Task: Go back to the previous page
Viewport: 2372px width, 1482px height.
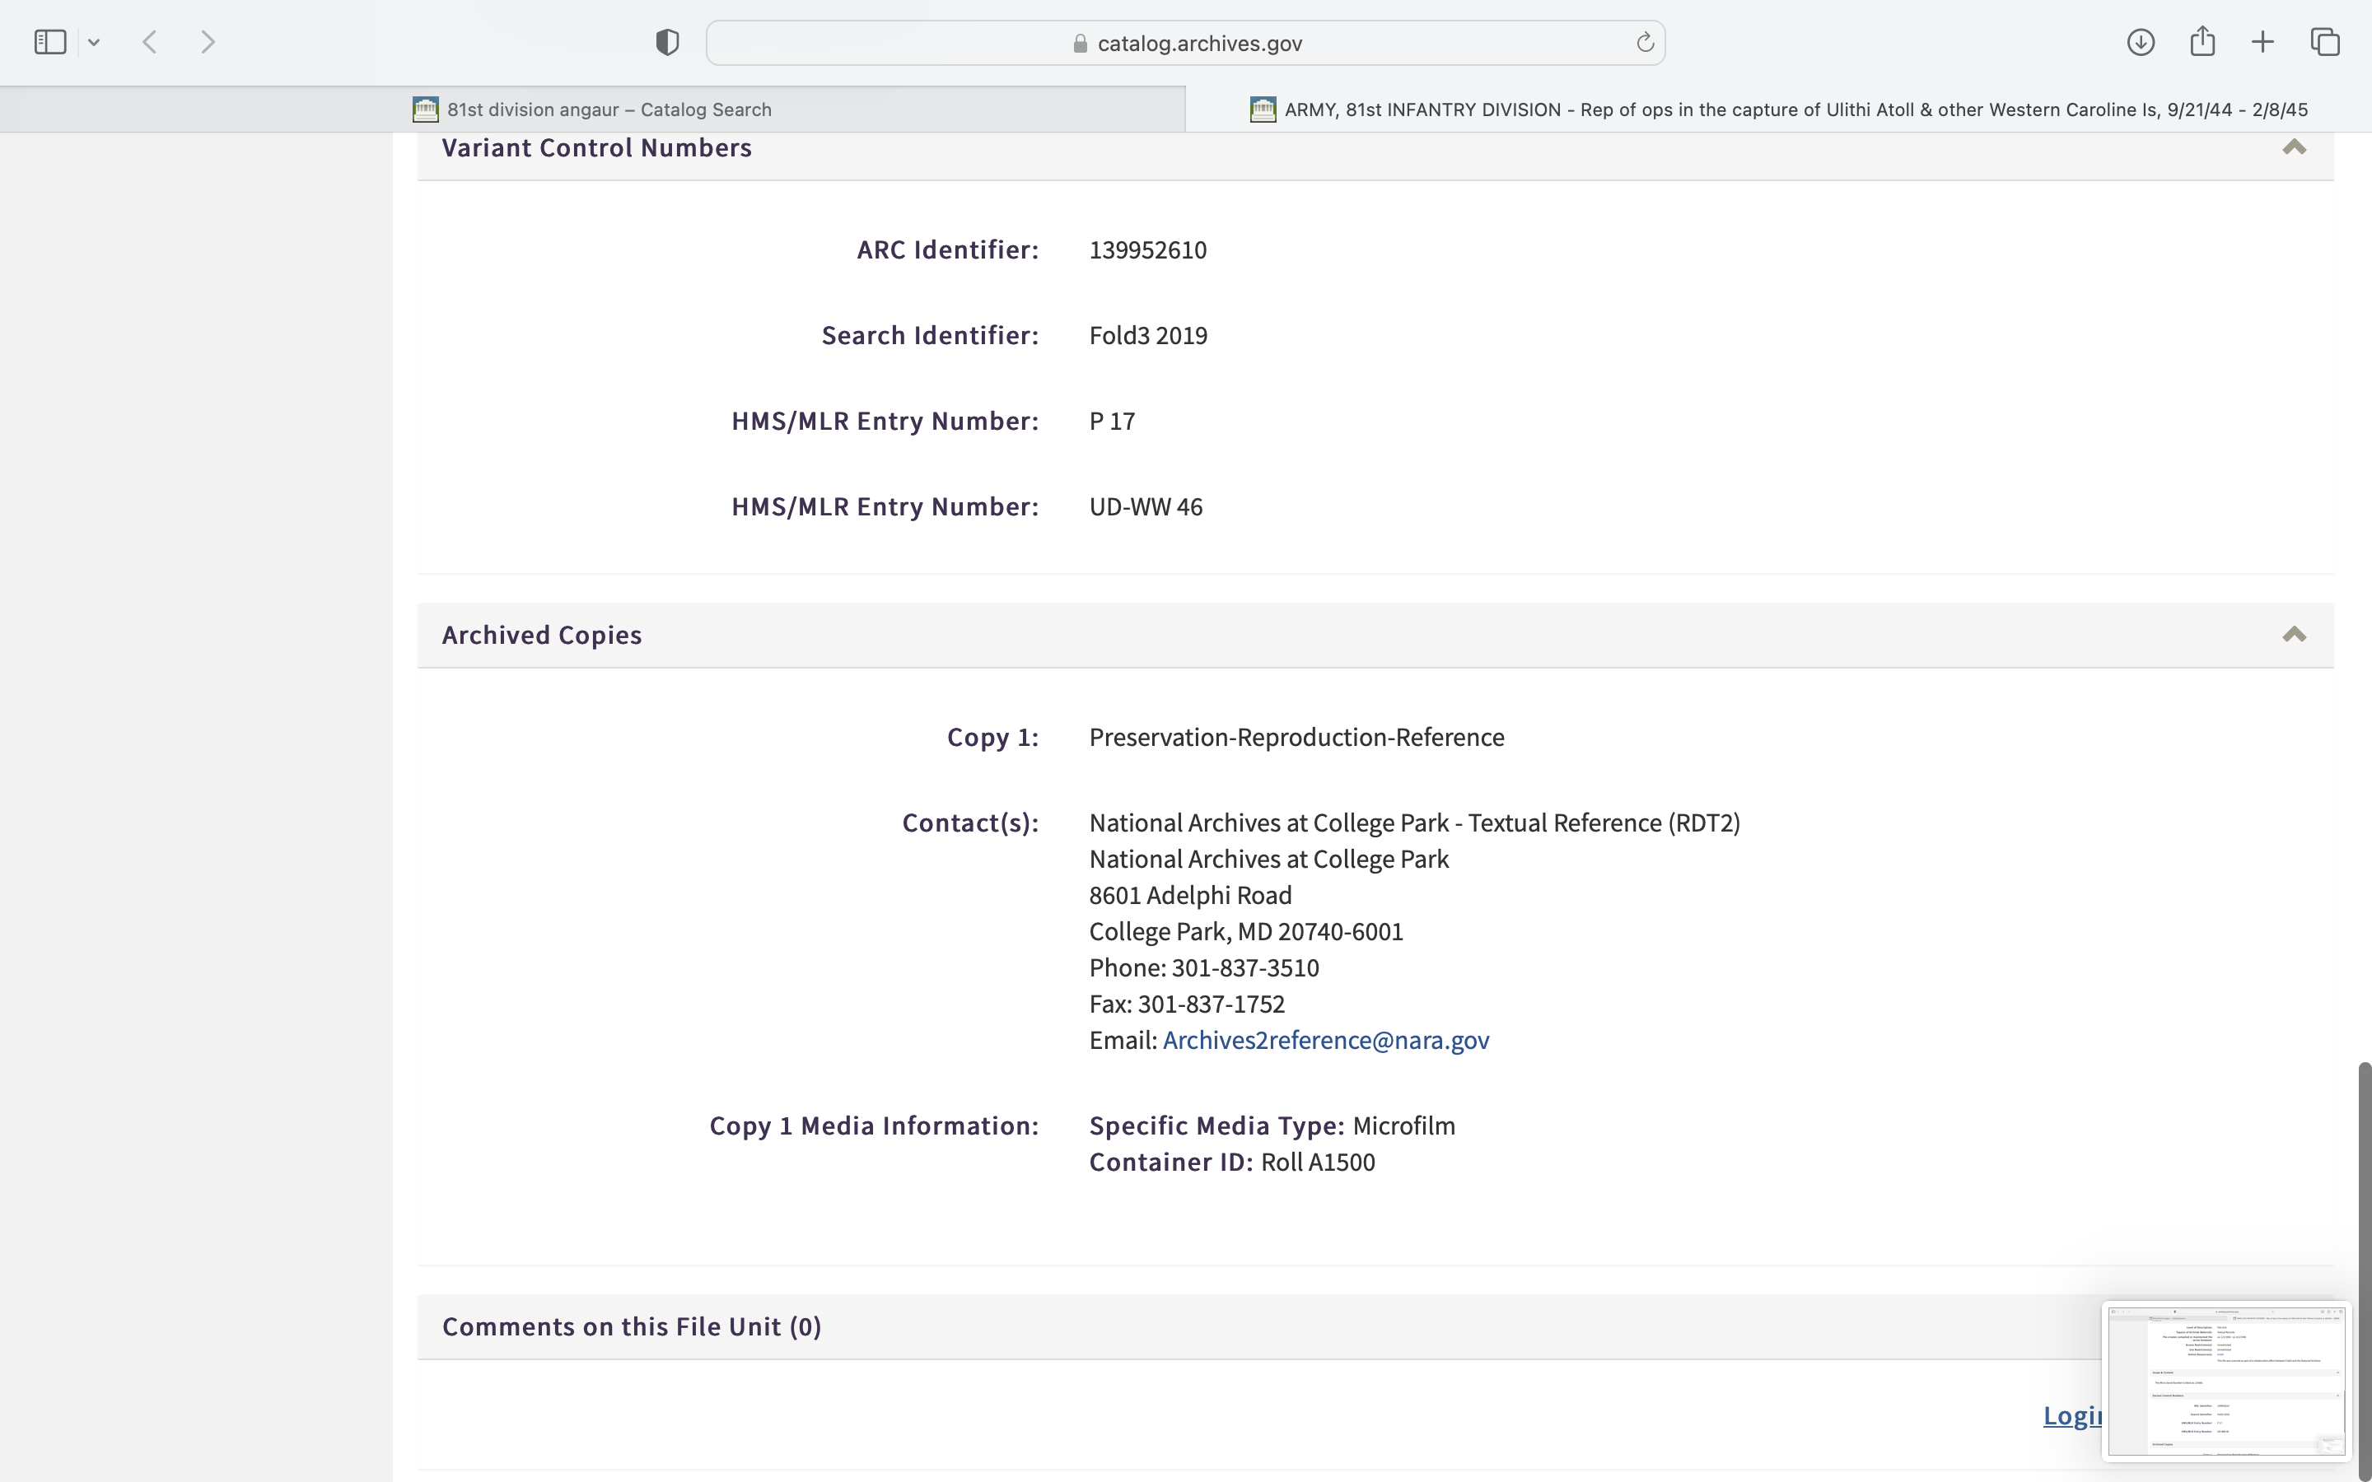Action: [x=150, y=42]
